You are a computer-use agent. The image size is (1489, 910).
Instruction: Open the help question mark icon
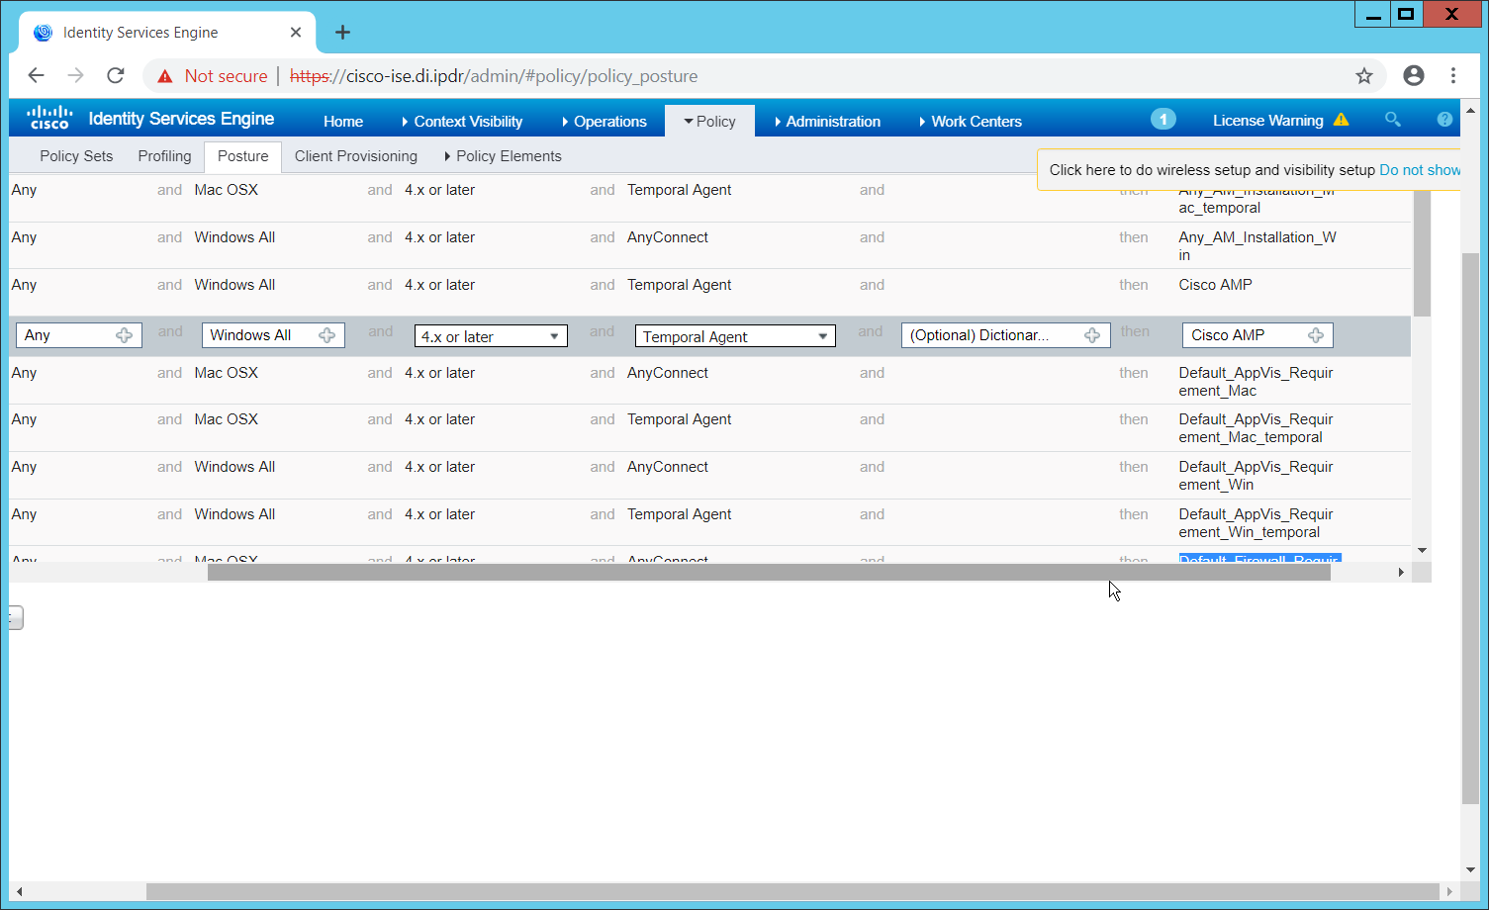point(1444,120)
